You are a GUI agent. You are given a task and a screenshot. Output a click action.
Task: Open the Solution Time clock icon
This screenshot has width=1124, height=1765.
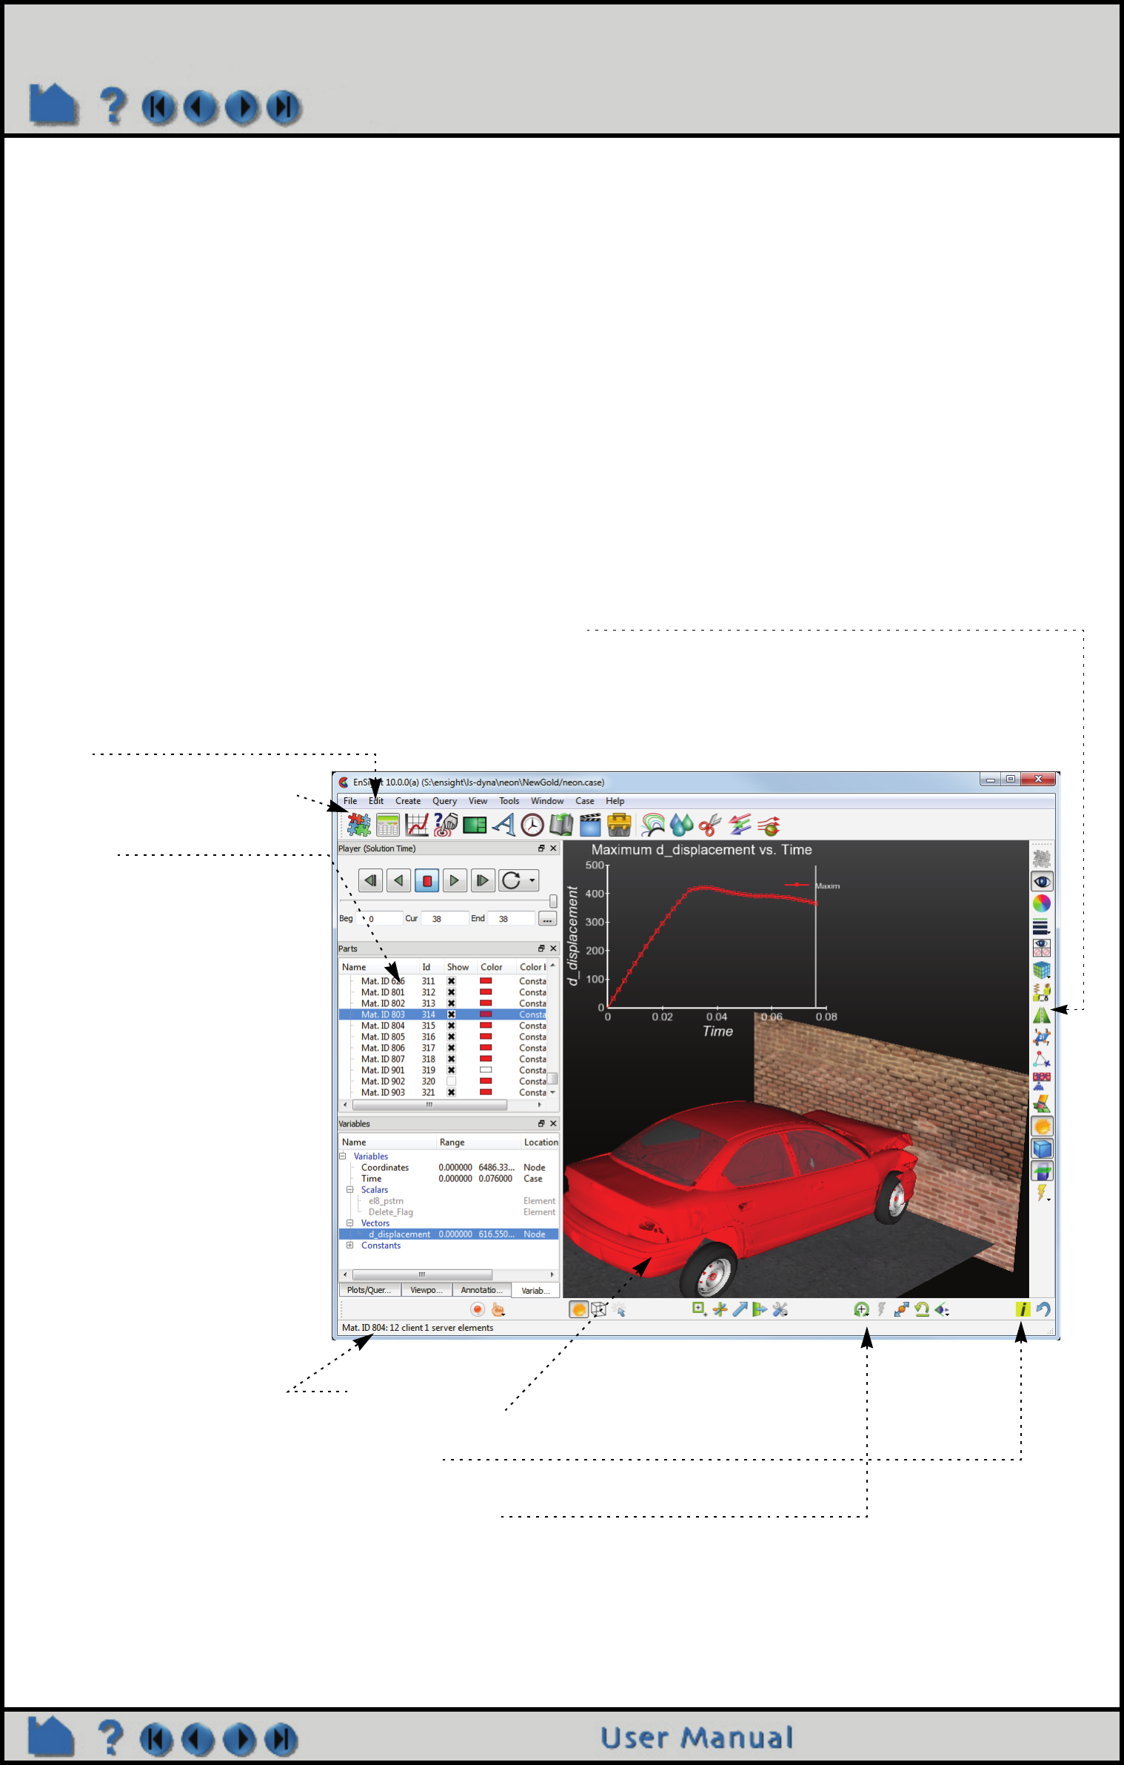(x=532, y=825)
